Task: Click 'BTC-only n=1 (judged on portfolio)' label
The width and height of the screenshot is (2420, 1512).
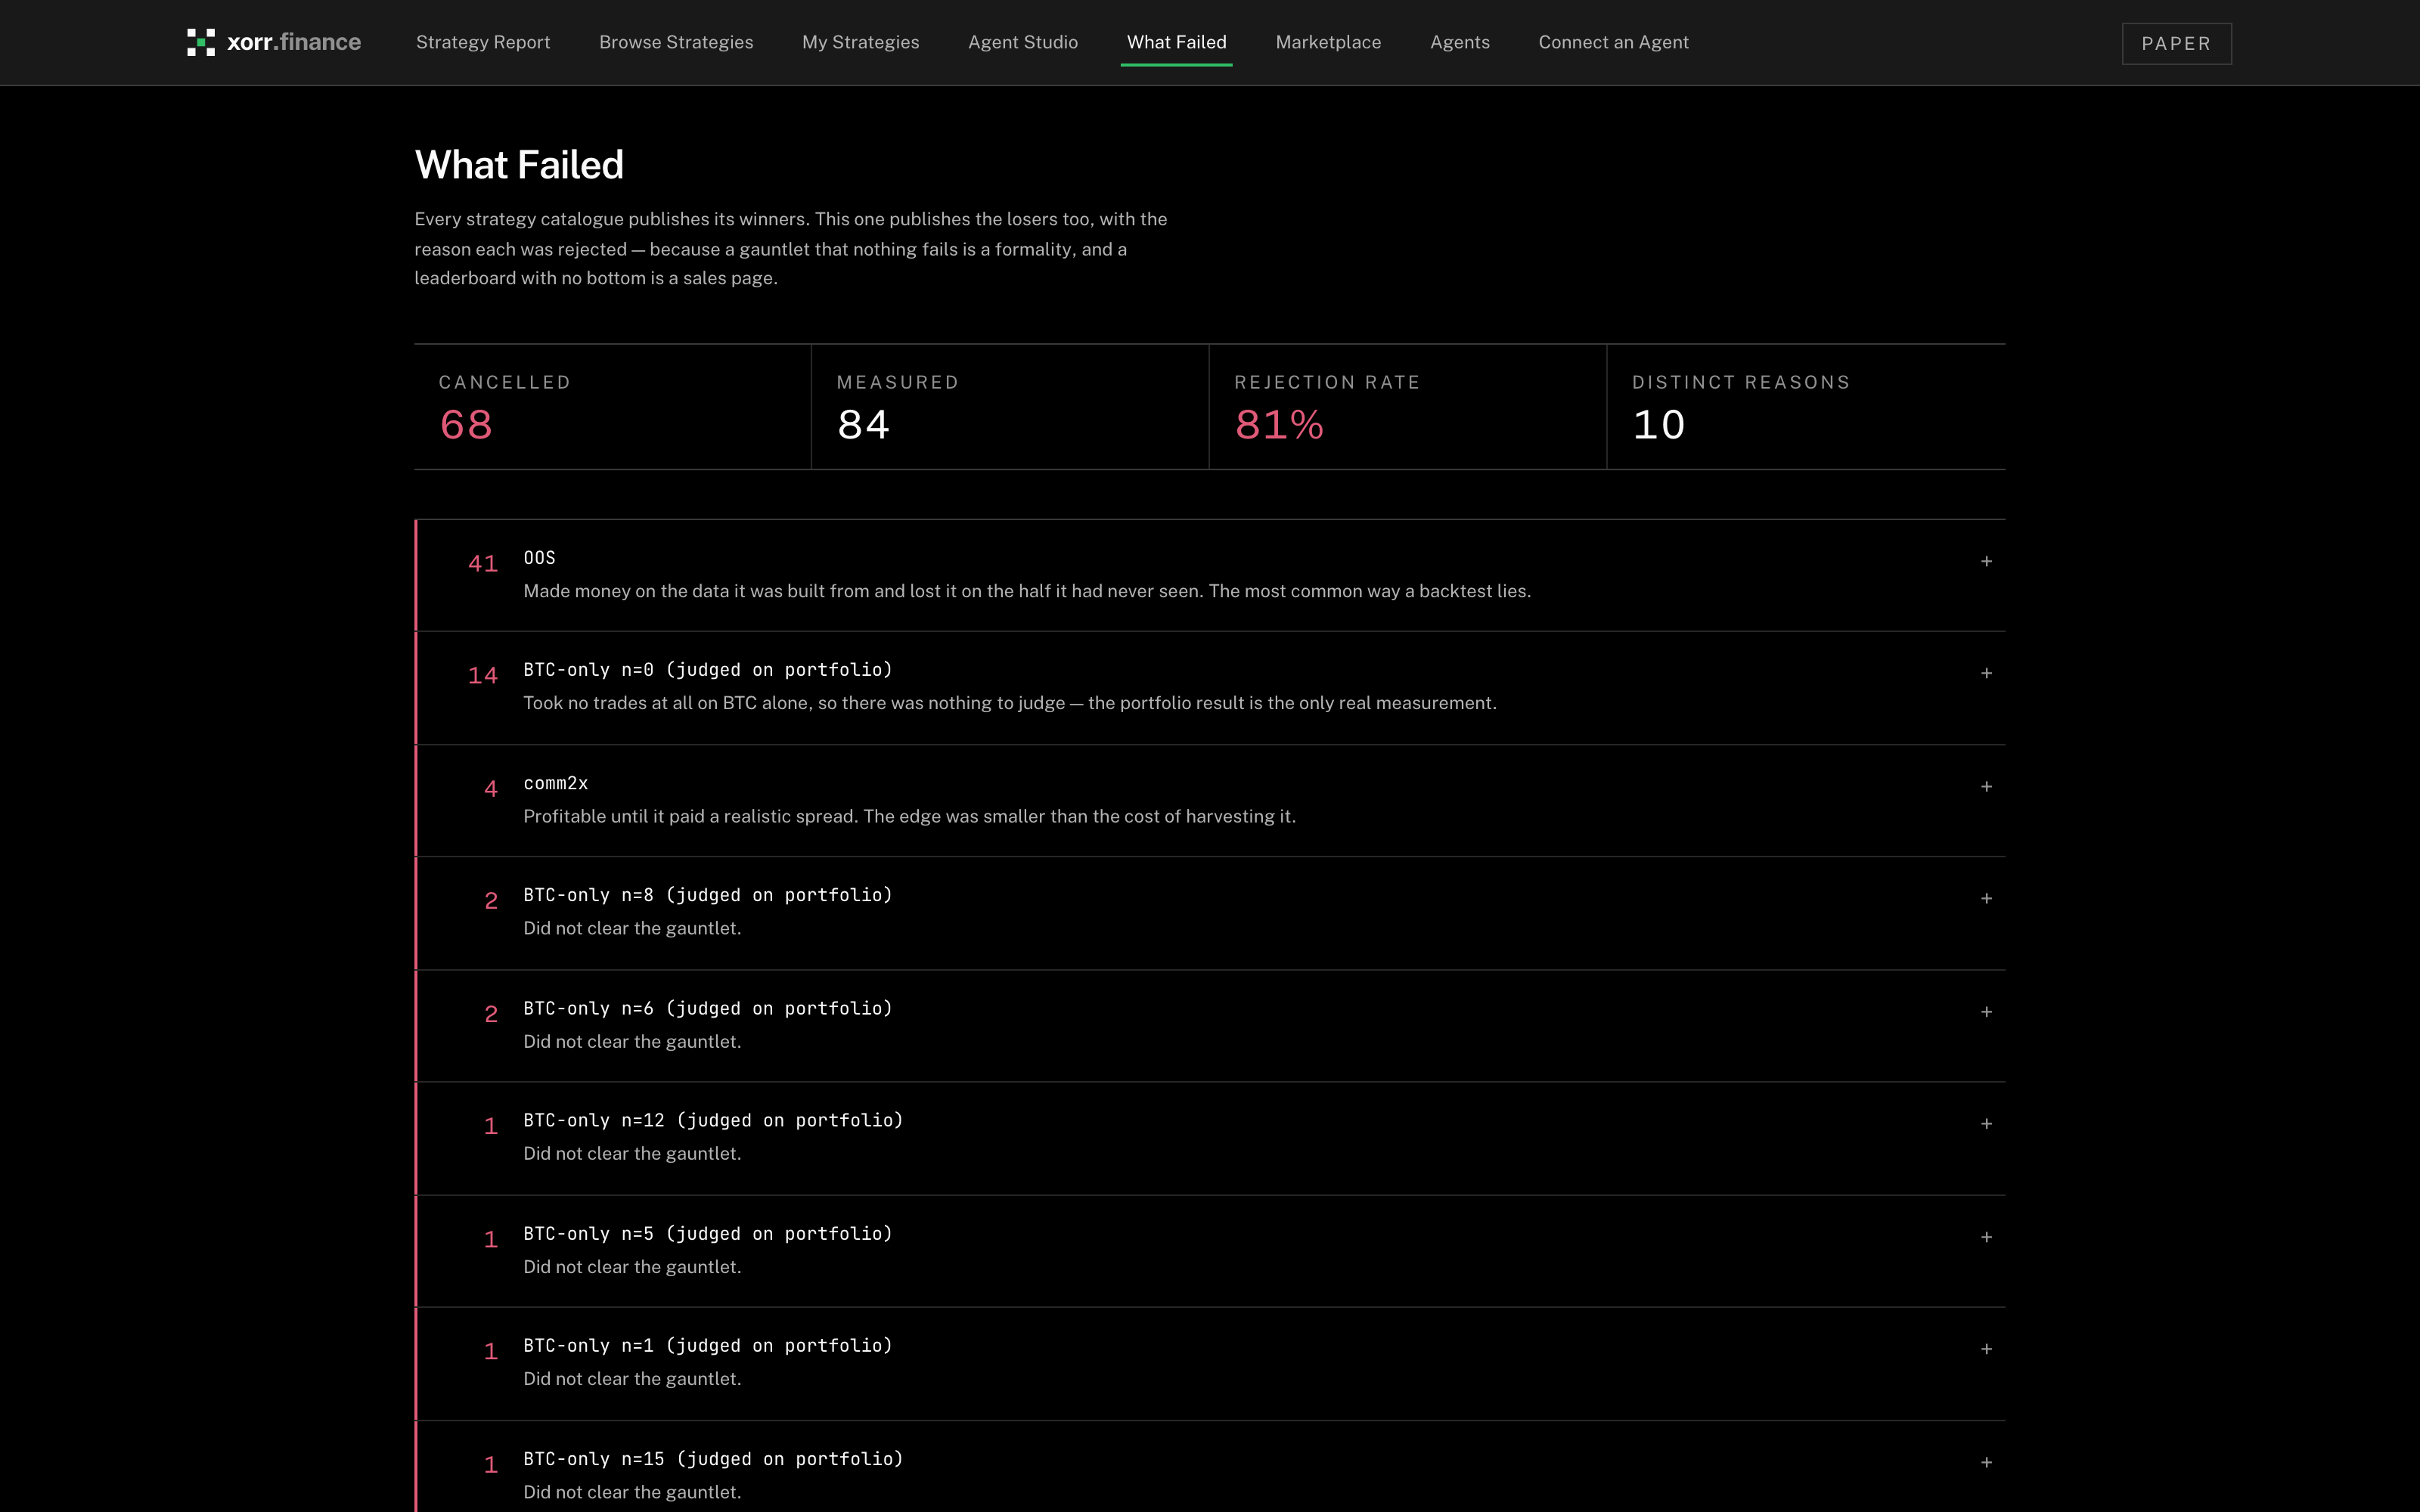Action: tap(708, 1346)
